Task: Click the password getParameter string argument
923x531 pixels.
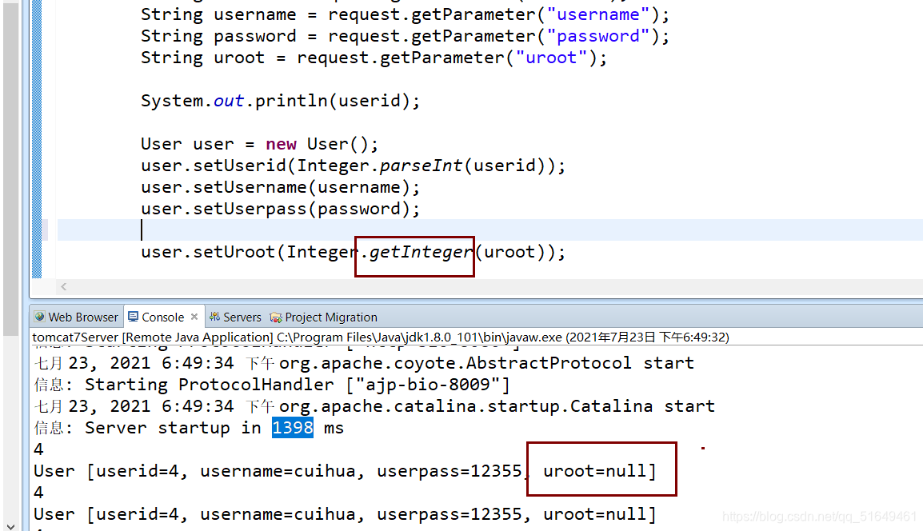Action: pyautogui.click(x=598, y=35)
